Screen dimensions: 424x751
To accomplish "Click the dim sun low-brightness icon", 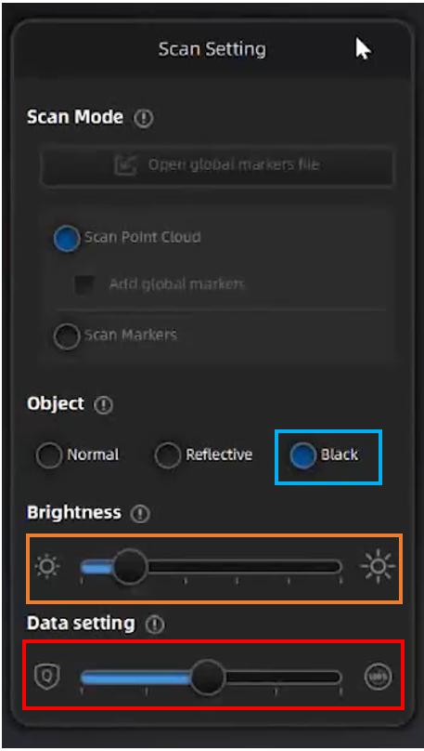I will coord(47,567).
